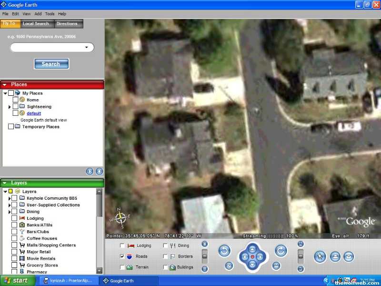Click the rotate clockwise navigation button
This screenshot has height=286, width=381.
tap(281, 251)
